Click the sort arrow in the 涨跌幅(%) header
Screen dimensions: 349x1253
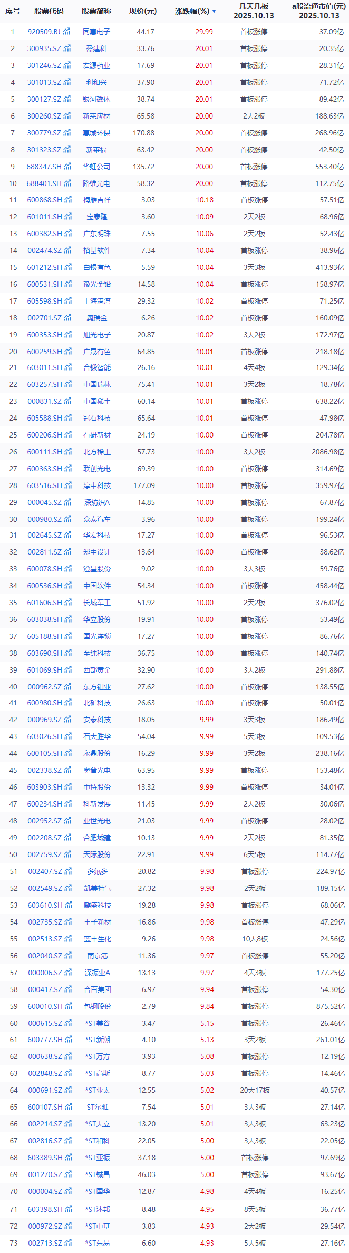214,11
